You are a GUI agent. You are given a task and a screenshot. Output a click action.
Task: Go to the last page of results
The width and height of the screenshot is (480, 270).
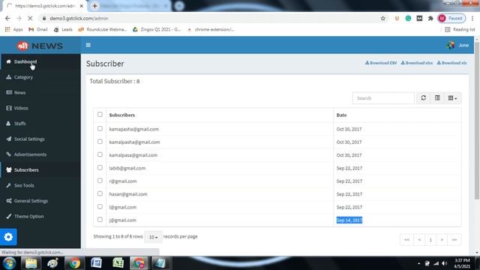click(454, 240)
